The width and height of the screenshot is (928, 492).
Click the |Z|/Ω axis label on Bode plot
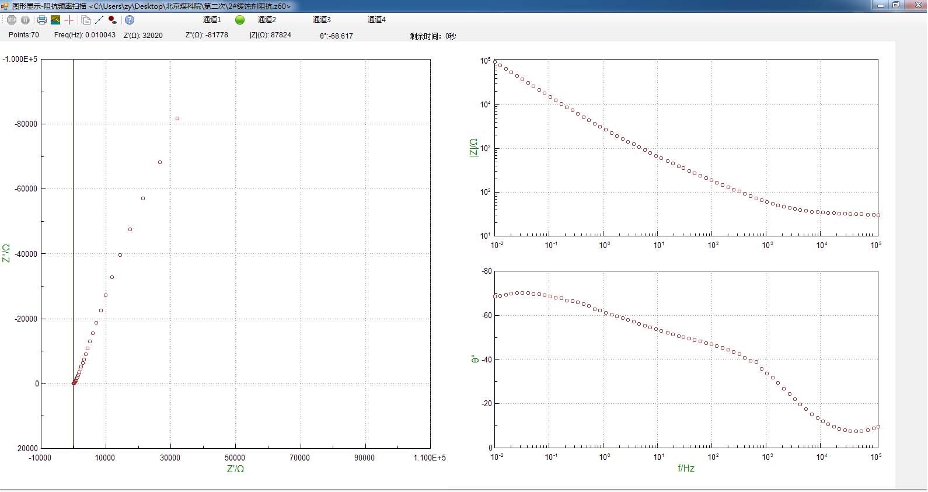tap(473, 147)
